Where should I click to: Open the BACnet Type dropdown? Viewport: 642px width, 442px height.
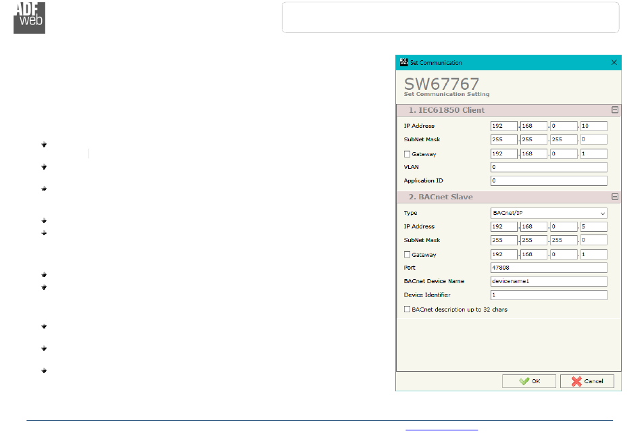548,213
